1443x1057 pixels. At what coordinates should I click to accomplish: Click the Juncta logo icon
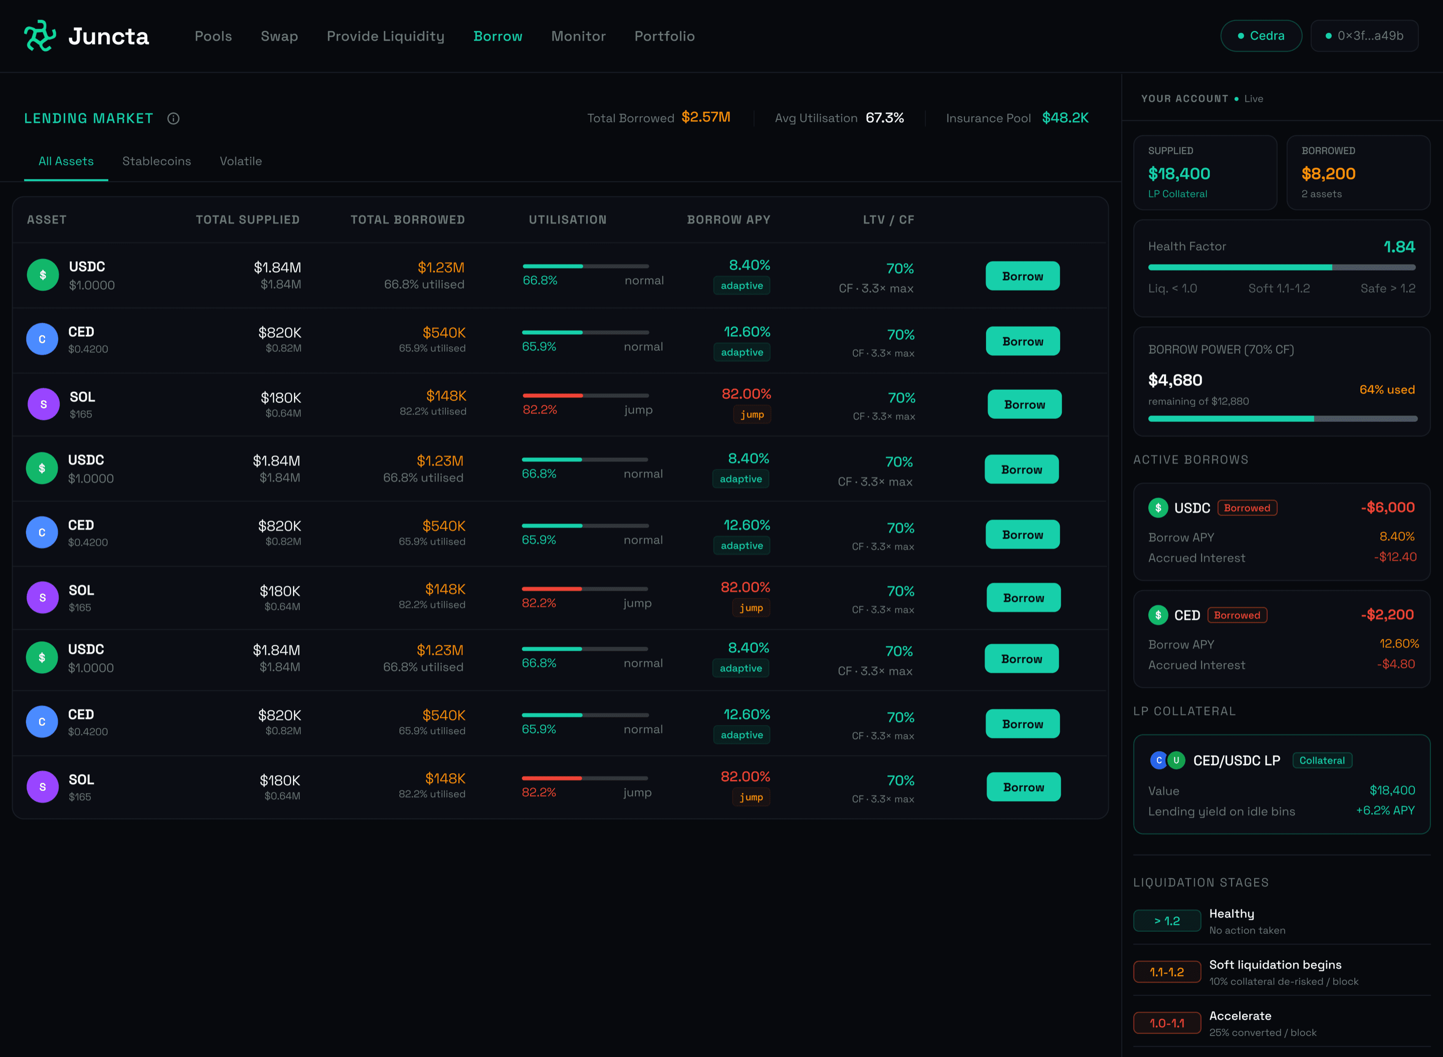(x=40, y=36)
